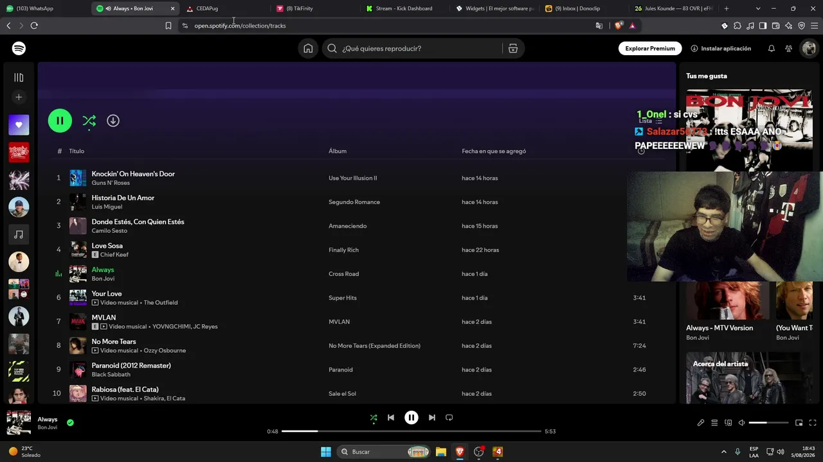Screen dimensions: 823x462
Task: Click Explorar Premium button
Action: [650, 48]
